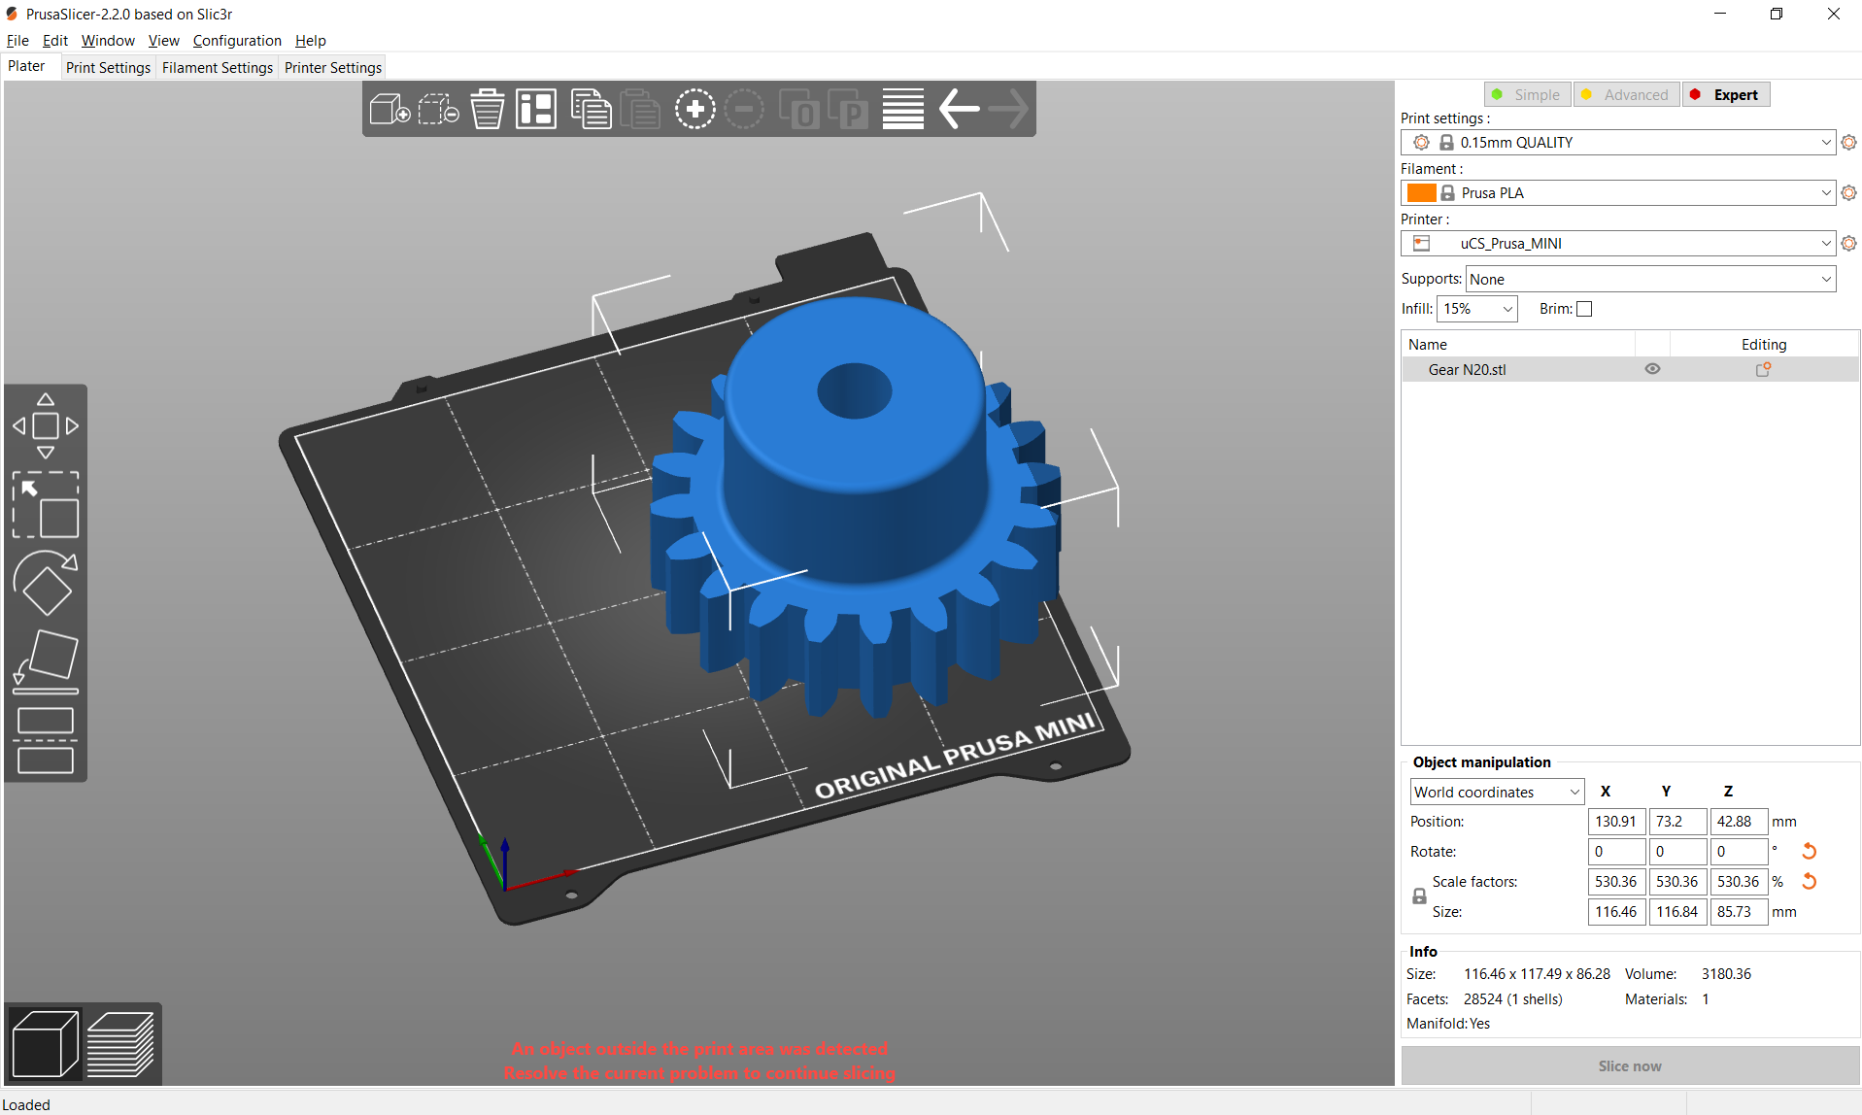Click the Split to parts icon
Screen dimensions: 1862x1115
point(848,109)
